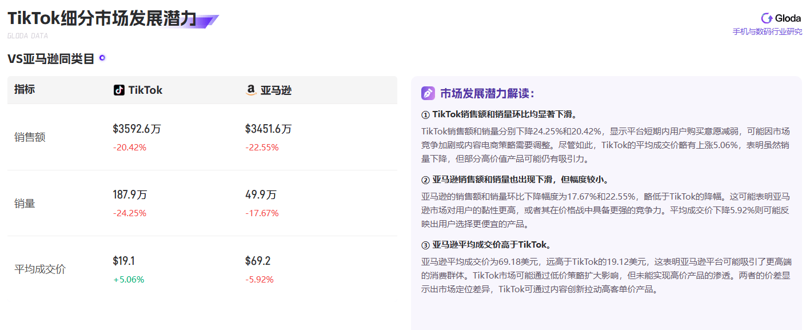Image resolution: width=810 pixels, height=330 pixels.
Task: Select the 平均成交价 row label
Action: coord(40,269)
